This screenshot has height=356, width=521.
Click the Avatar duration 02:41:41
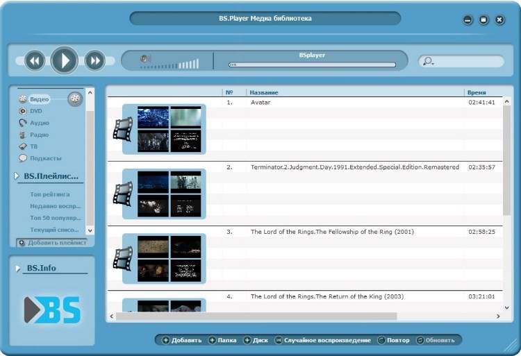[x=482, y=103]
